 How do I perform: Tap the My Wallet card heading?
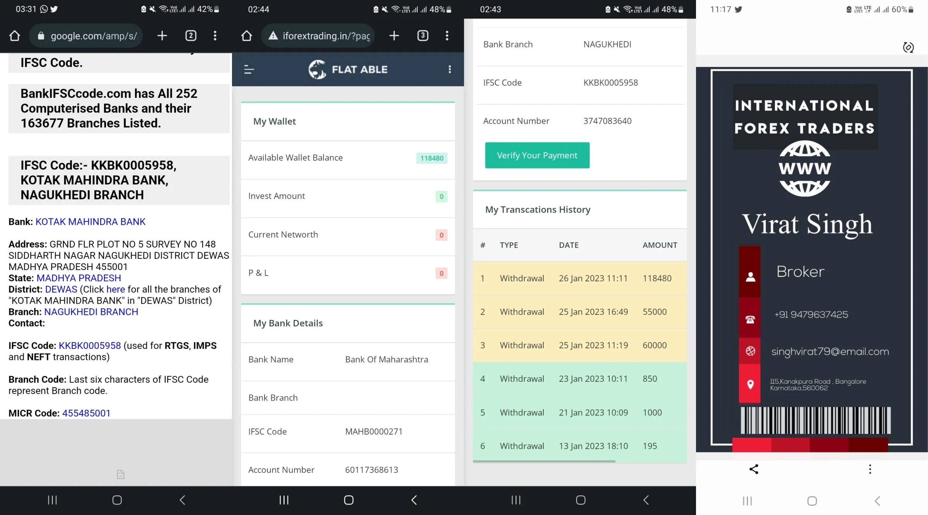tap(275, 122)
